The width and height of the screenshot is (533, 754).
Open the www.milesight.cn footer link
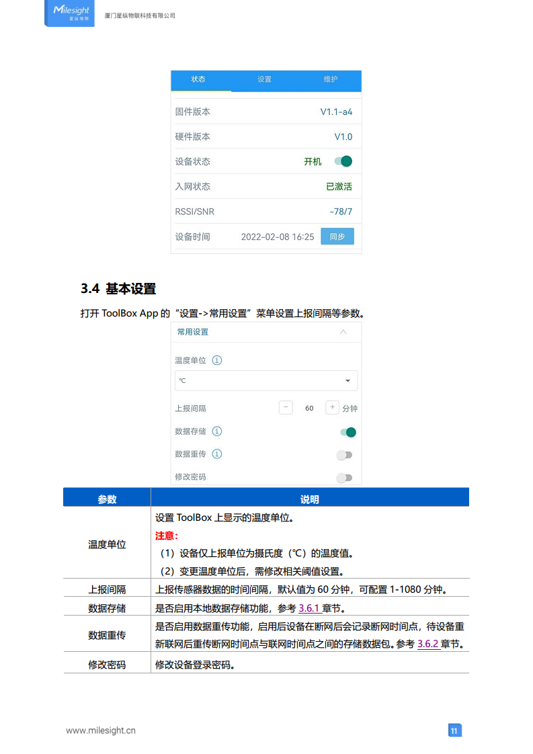(101, 730)
